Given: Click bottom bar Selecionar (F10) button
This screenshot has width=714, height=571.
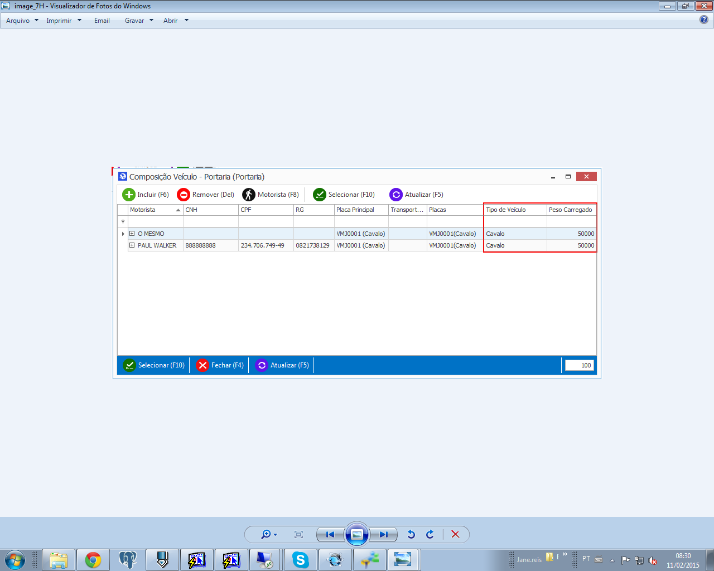Looking at the screenshot, I should click(154, 365).
